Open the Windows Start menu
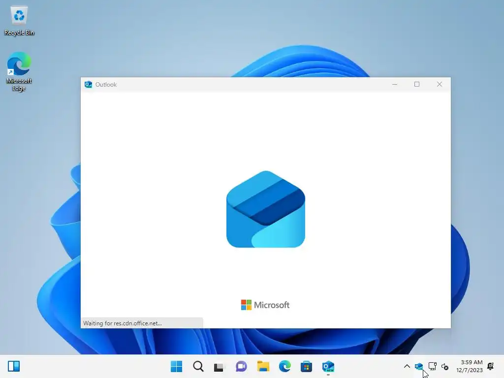The image size is (504, 378). click(177, 366)
